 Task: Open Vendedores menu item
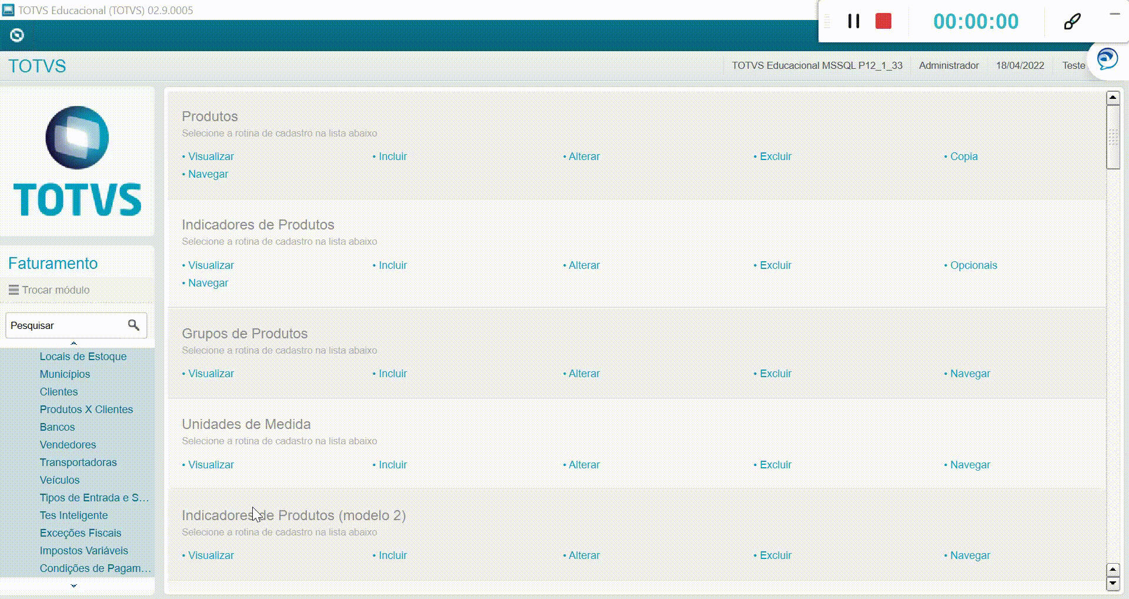(x=68, y=445)
